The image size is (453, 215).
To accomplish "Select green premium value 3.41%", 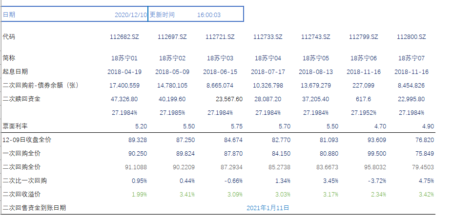I will click(x=187, y=194).
